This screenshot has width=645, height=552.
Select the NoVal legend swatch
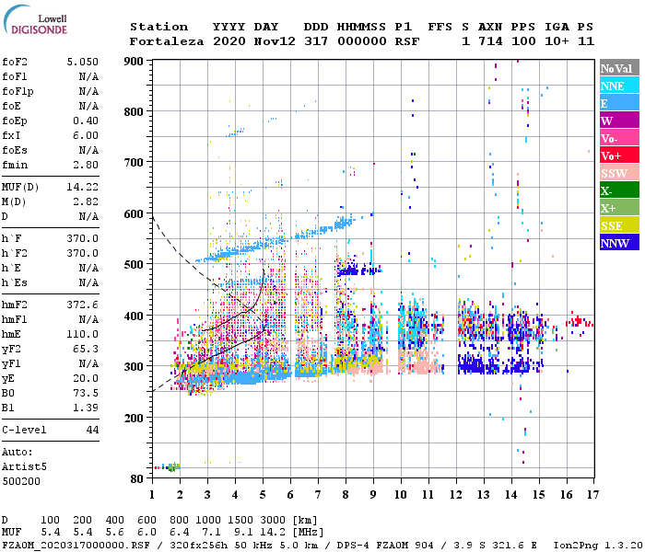619,68
